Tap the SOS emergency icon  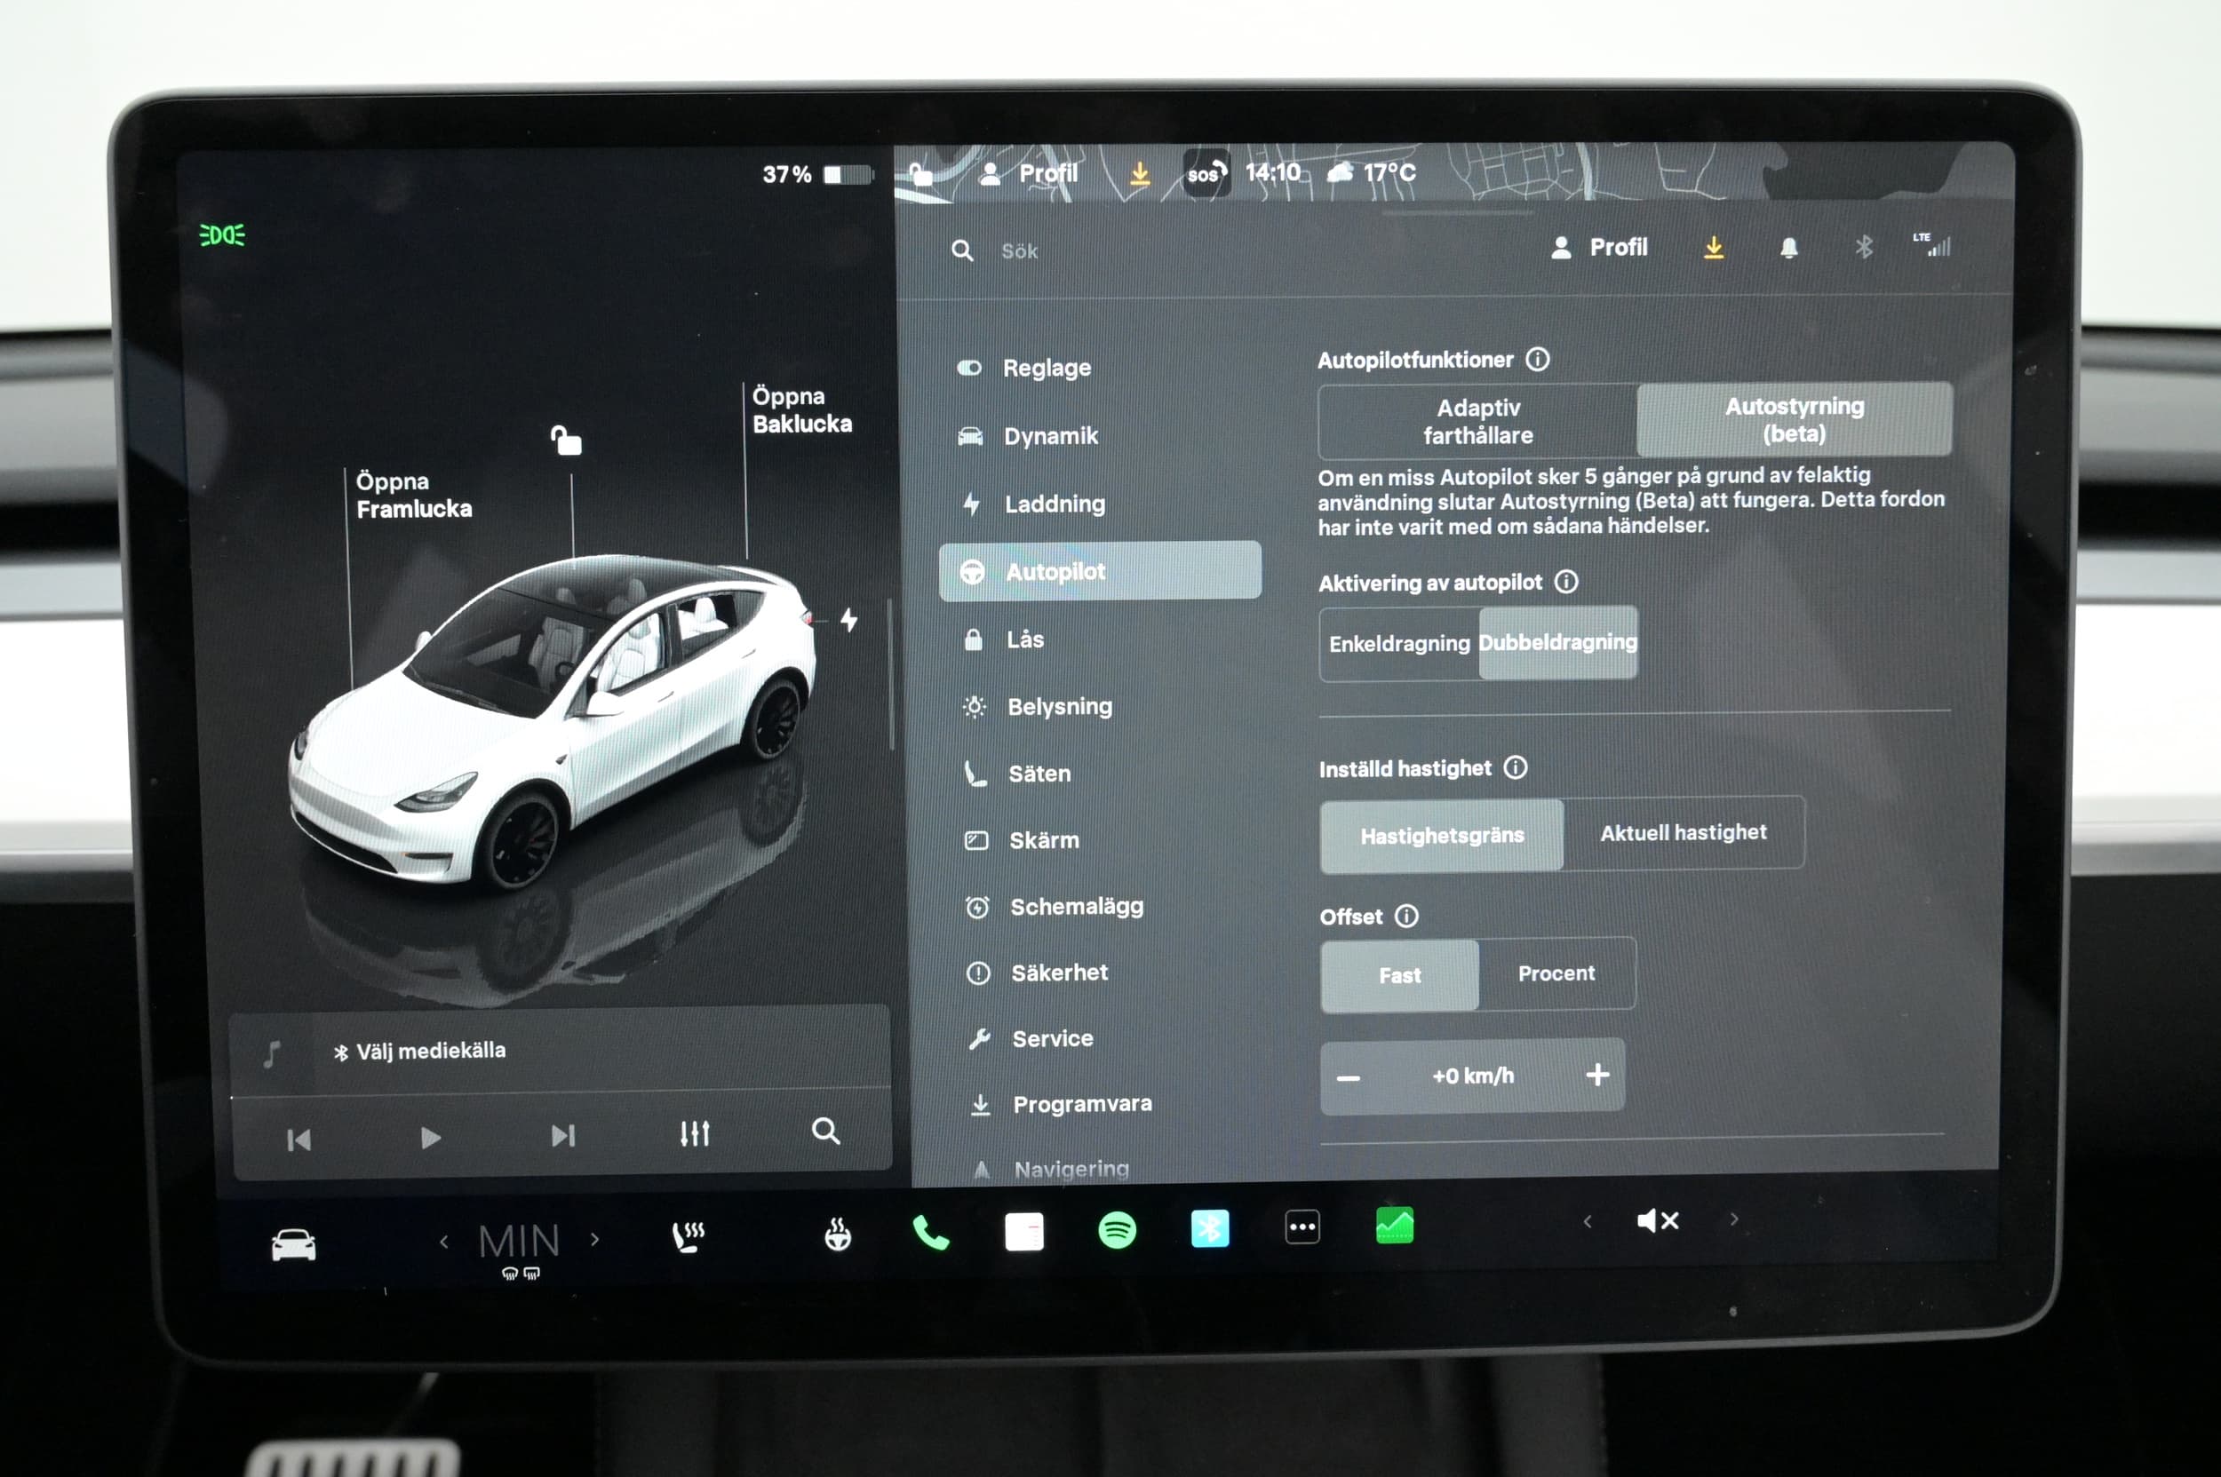point(1206,173)
